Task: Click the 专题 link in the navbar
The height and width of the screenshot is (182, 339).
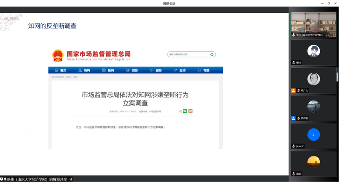Action: tap(204, 70)
